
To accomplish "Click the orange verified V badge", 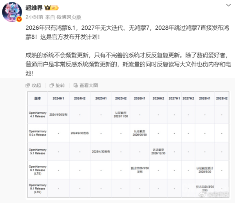I will pyautogui.click(x=19, y=19).
